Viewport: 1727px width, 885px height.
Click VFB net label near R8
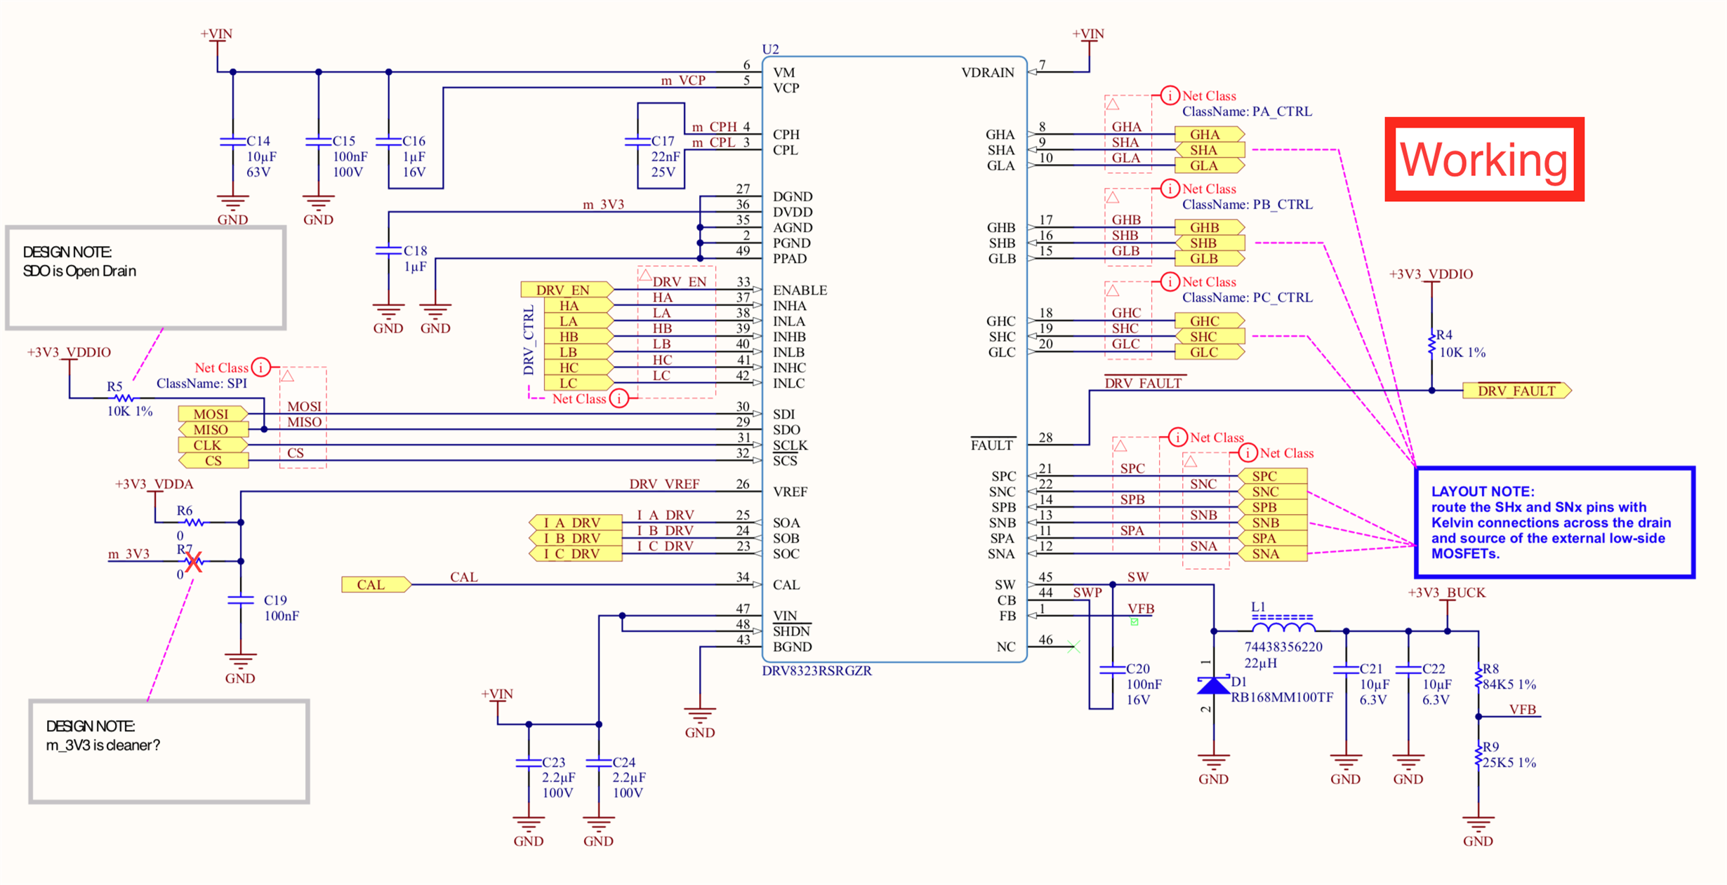(x=1523, y=709)
